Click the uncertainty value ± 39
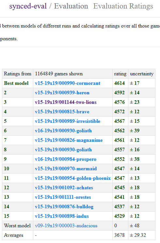The height and width of the screenshot is (243, 160). pyautogui.click(x=135, y=131)
